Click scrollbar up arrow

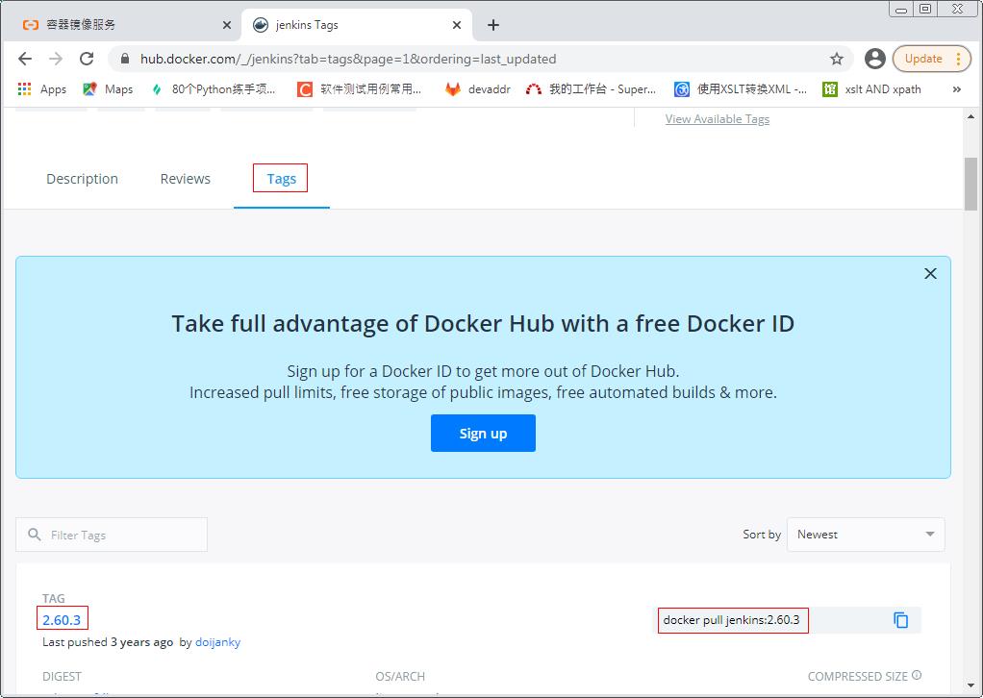tap(971, 116)
